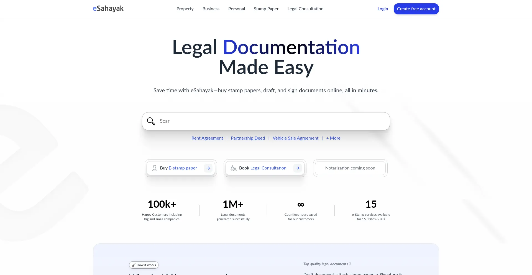Open the Business navigation menu
Screen dimensions: 532x275
tap(211, 9)
